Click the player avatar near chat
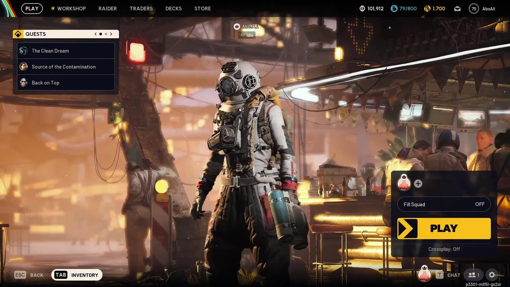 (x=424, y=274)
